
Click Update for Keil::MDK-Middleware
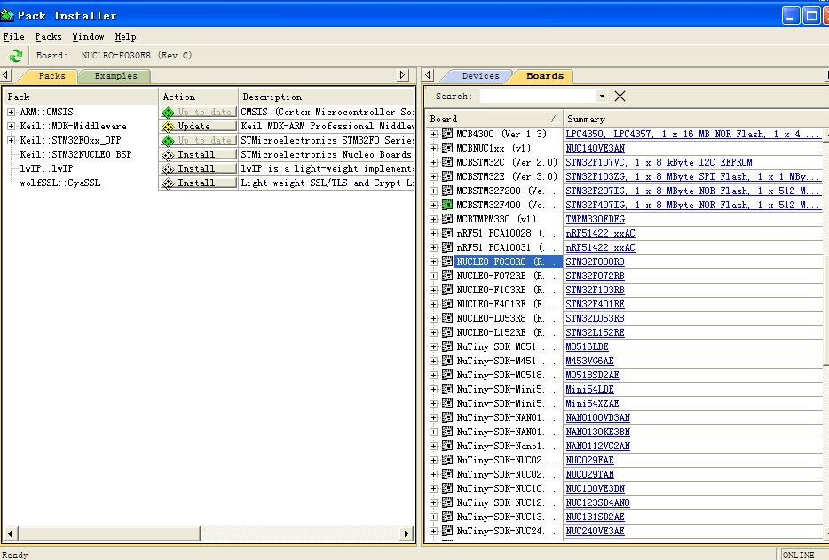[x=198, y=126]
